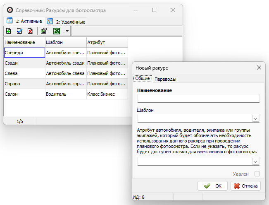
Task: Select the Общие tab in the dialog
Action: click(x=143, y=79)
